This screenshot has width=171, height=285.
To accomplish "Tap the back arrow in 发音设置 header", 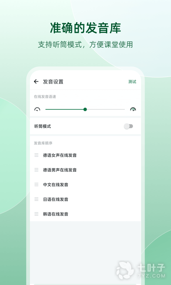I will (x=36, y=82).
